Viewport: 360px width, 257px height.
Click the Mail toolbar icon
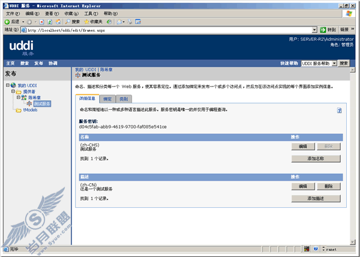click(119, 22)
